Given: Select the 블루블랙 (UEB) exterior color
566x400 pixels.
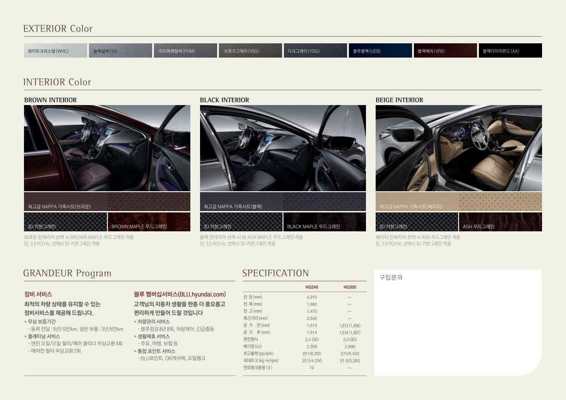Looking at the screenshot, I should pos(380,51).
